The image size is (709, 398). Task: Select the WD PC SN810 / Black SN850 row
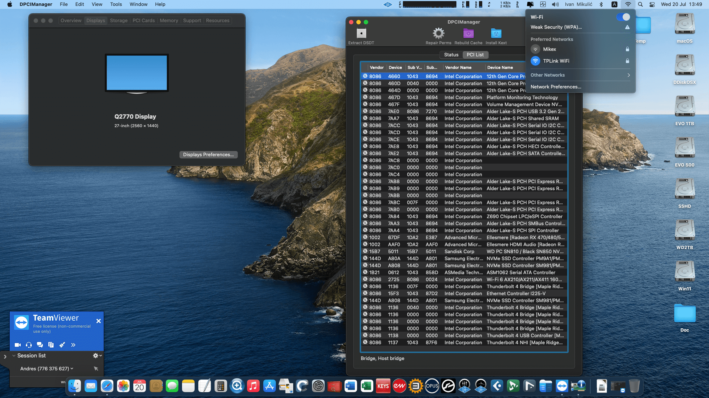(x=464, y=252)
